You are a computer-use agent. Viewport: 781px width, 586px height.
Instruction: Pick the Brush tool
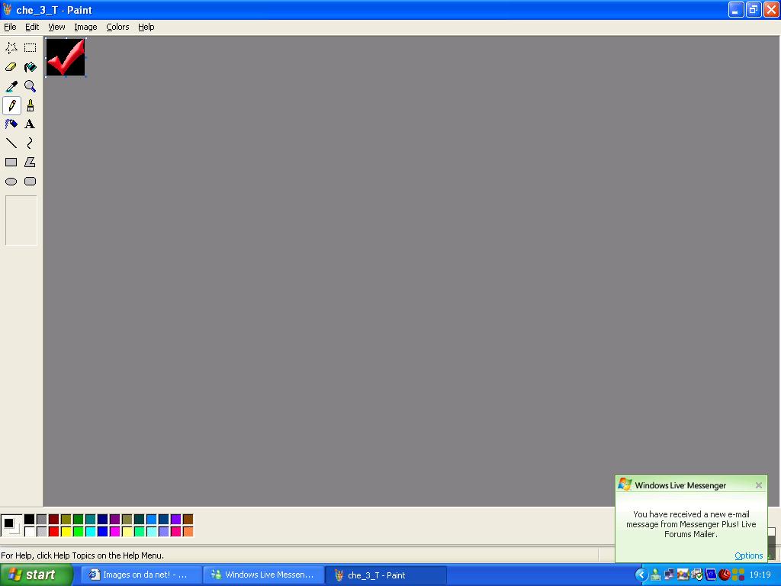30,105
